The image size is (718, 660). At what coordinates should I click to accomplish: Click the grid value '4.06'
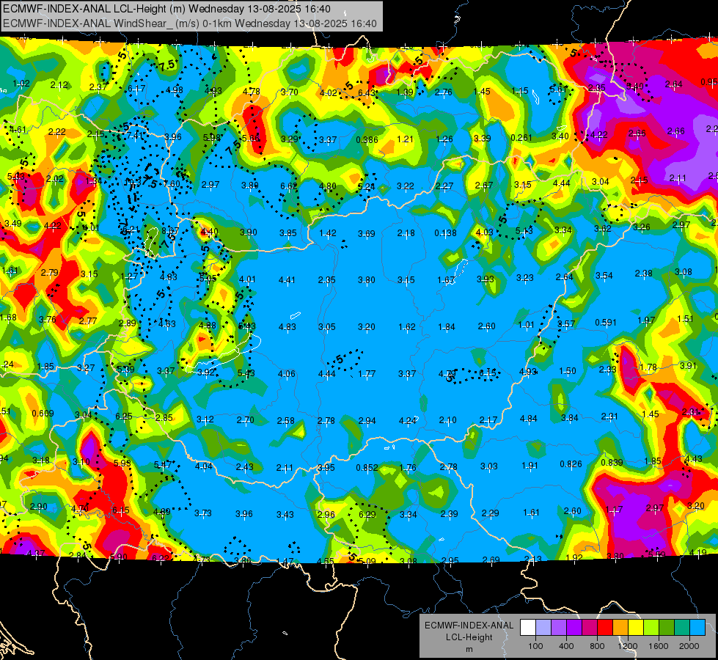[287, 373]
